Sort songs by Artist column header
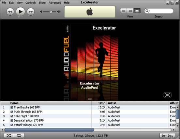The height and width of the screenshot is (139, 180). [x=138, y=103]
